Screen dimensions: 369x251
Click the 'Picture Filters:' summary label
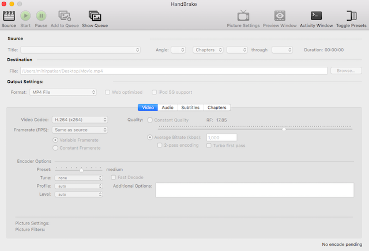point(30,229)
